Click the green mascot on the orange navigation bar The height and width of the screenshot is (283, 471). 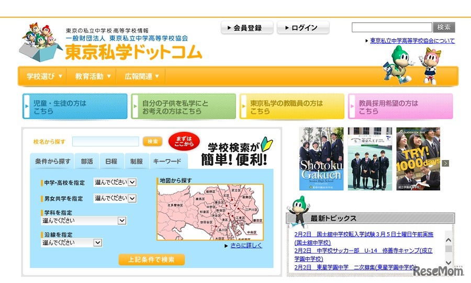point(399,65)
